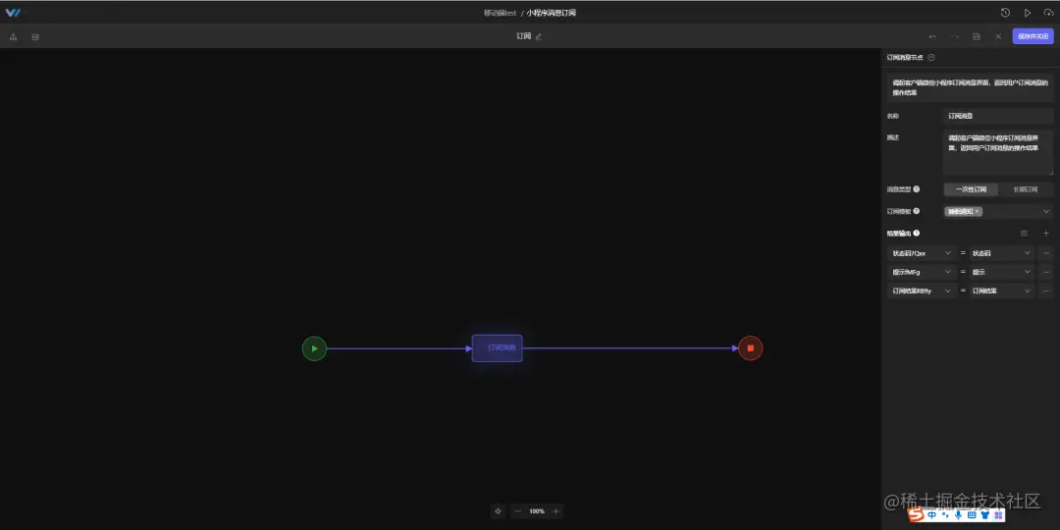This screenshot has width=1060, height=530.
Task: Click the run/play icon in header
Action: point(1027,13)
